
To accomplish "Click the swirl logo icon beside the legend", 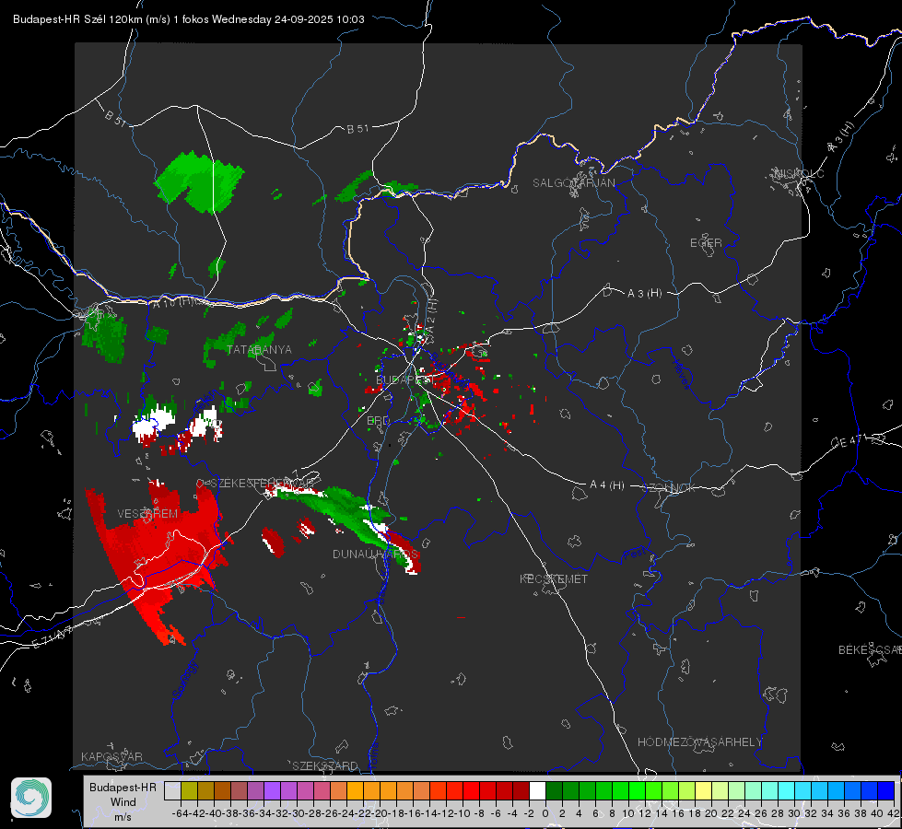I will click(31, 798).
